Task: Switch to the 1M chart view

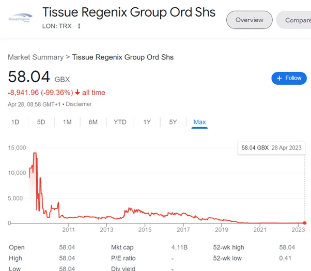Action: tap(67, 122)
